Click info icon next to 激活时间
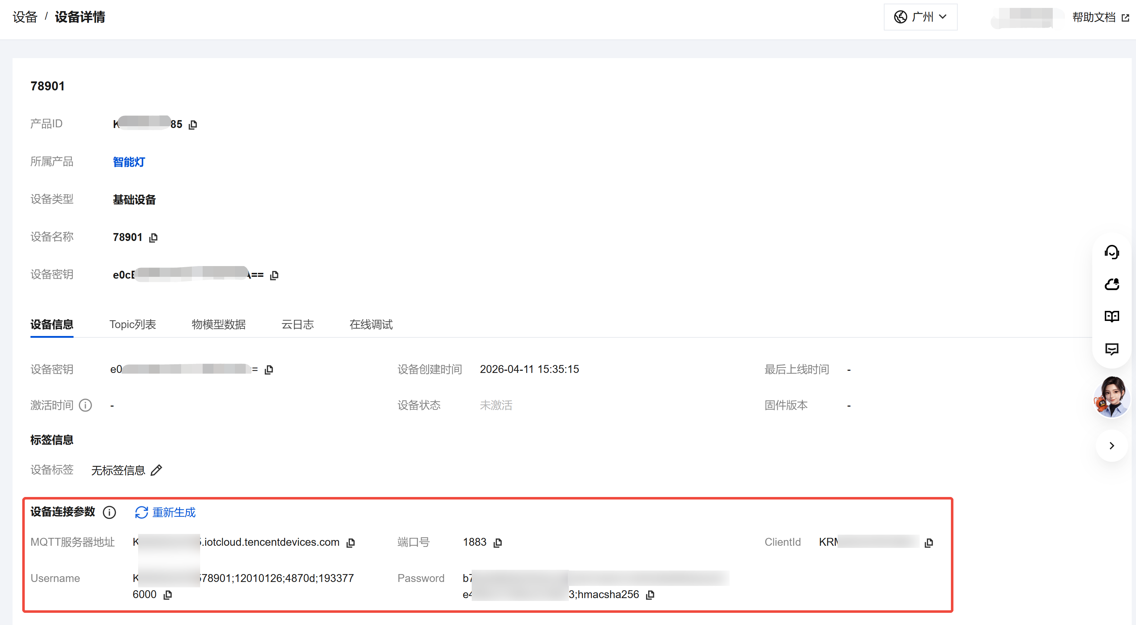The width and height of the screenshot is (1136, 625). pos(85,405)
